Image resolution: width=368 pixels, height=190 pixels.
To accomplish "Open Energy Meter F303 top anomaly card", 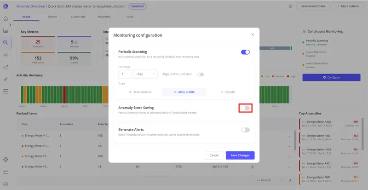I will [x=329, y=138].
